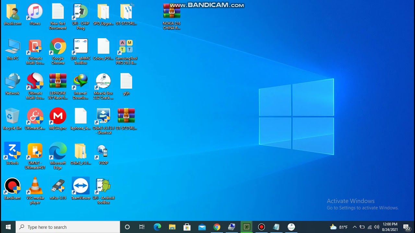Open Microsoft Store from the taskbar
415x233 pixels.
[187, 227]
